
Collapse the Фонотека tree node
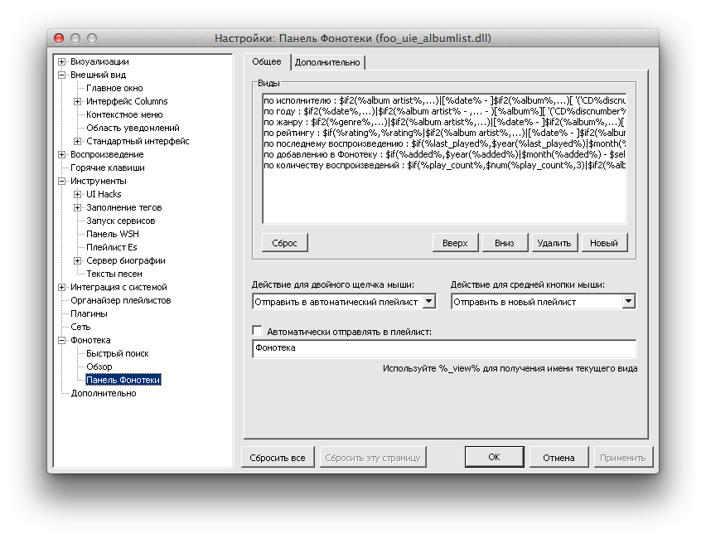[x=61, y=340]
